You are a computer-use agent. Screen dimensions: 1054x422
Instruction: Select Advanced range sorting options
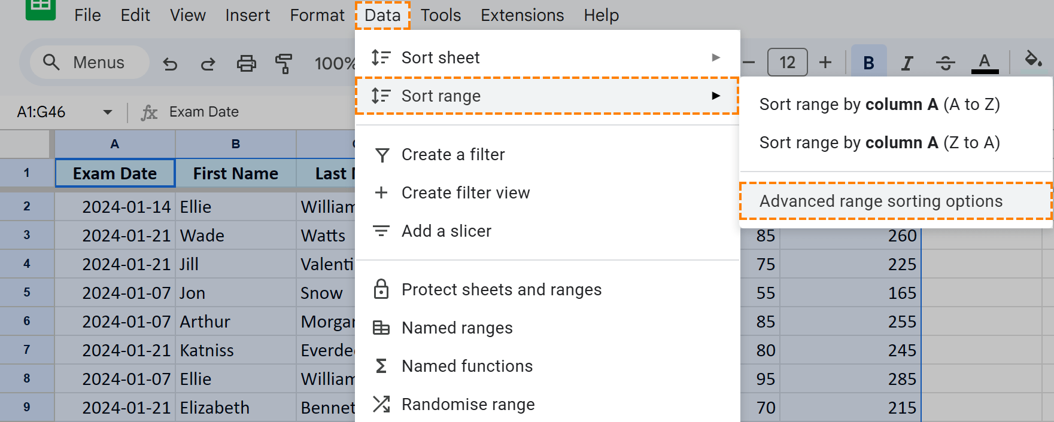click(895, 201)
